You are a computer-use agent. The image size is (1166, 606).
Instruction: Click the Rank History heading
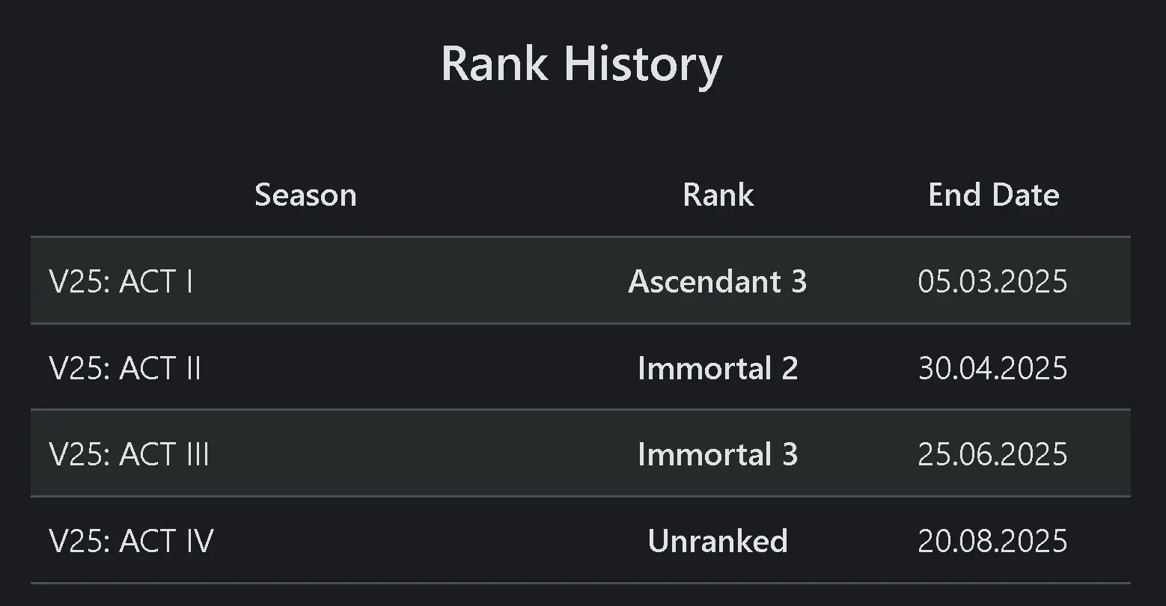click(582, 64)
